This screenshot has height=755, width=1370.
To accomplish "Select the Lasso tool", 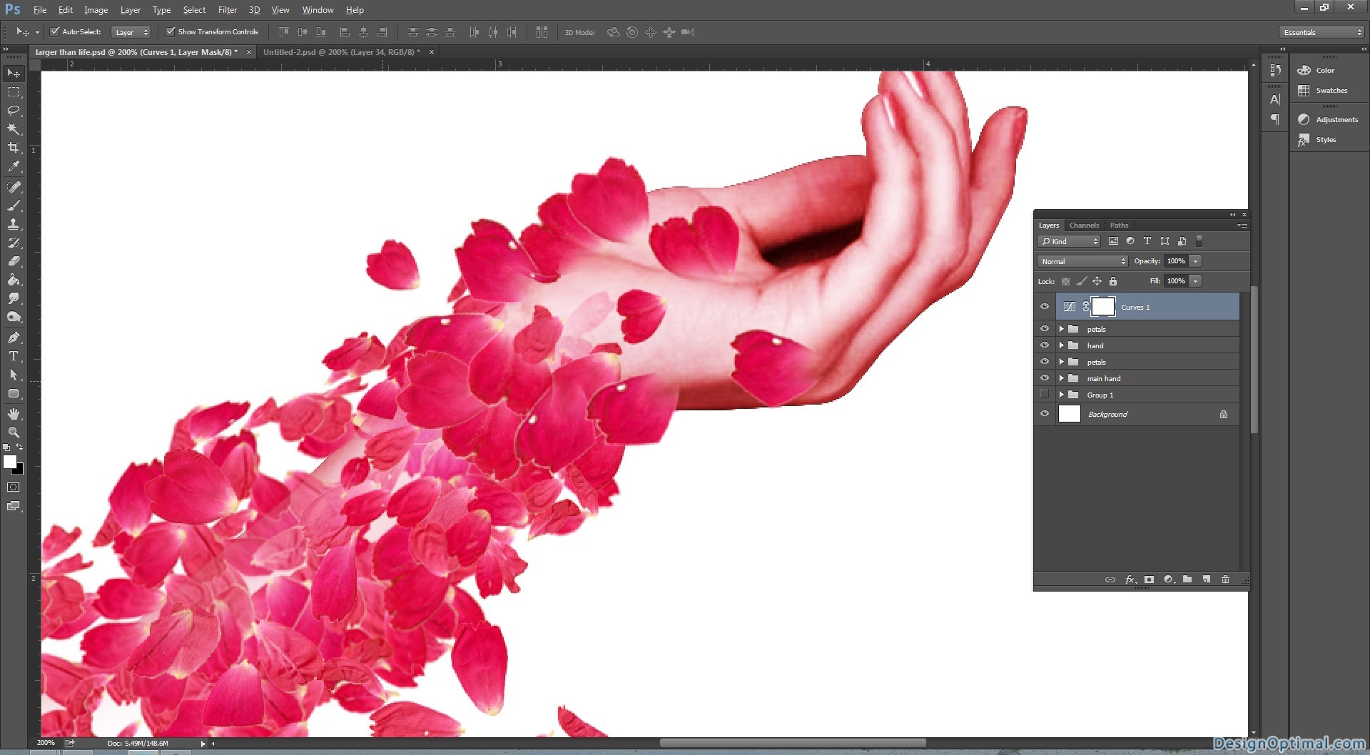I will coord(14,111).
